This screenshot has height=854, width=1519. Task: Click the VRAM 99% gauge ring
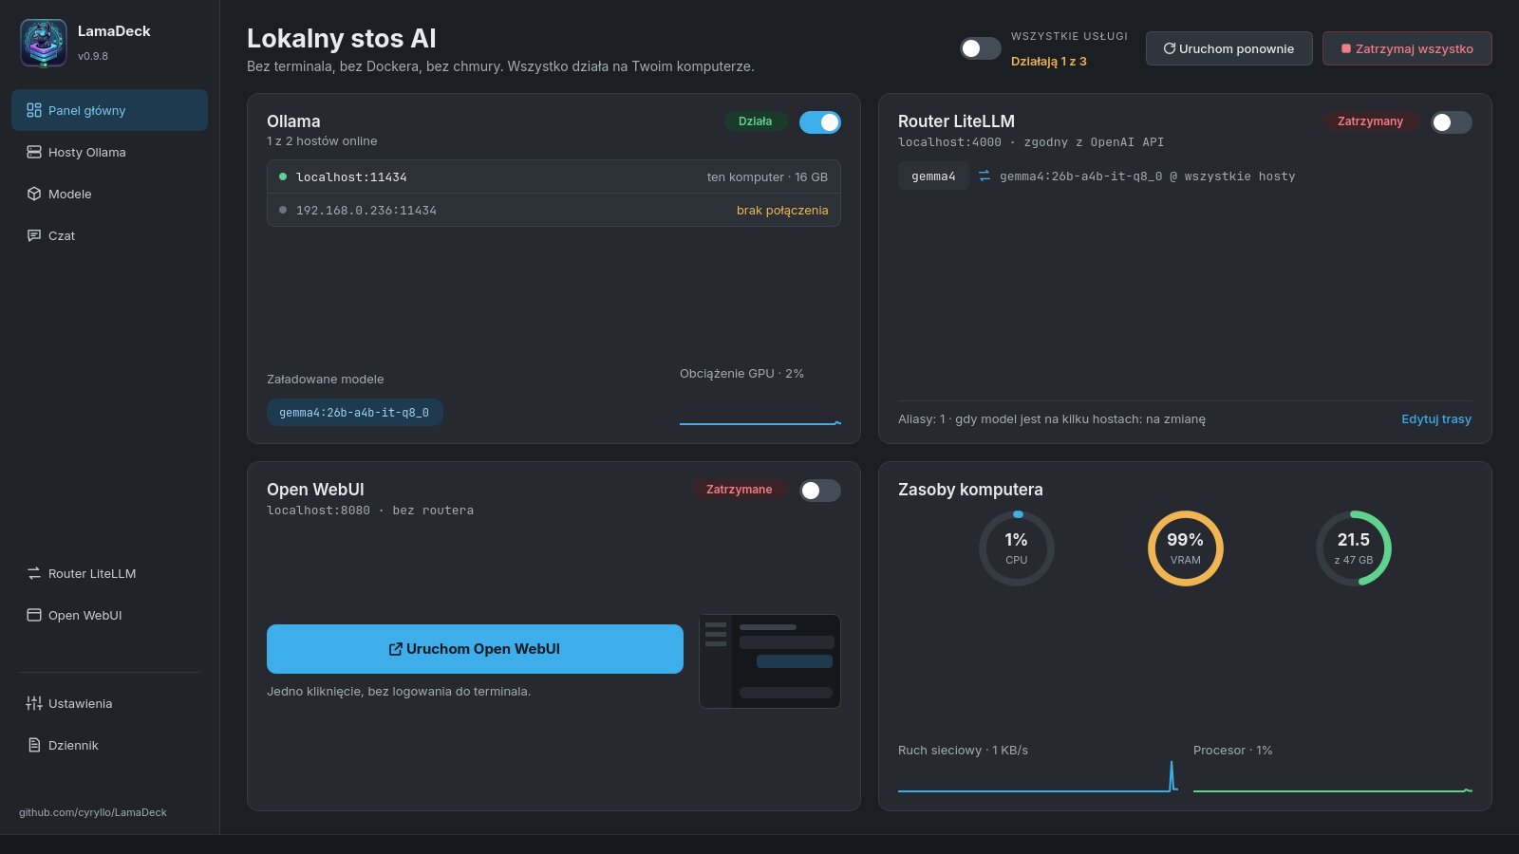[x=1186, y=548]
